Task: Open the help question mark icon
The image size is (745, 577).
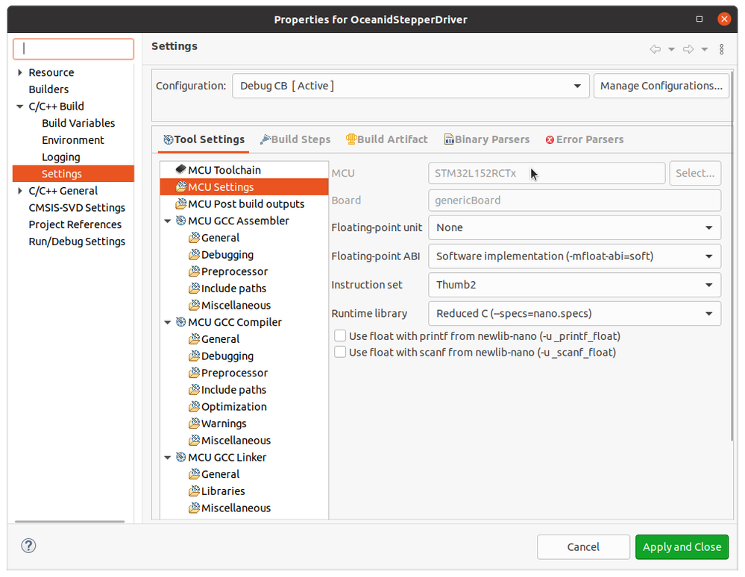Action: click(x=28, y=546)
